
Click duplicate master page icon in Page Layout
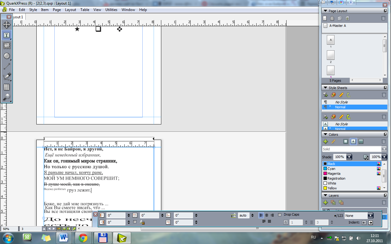coord(339,18)
